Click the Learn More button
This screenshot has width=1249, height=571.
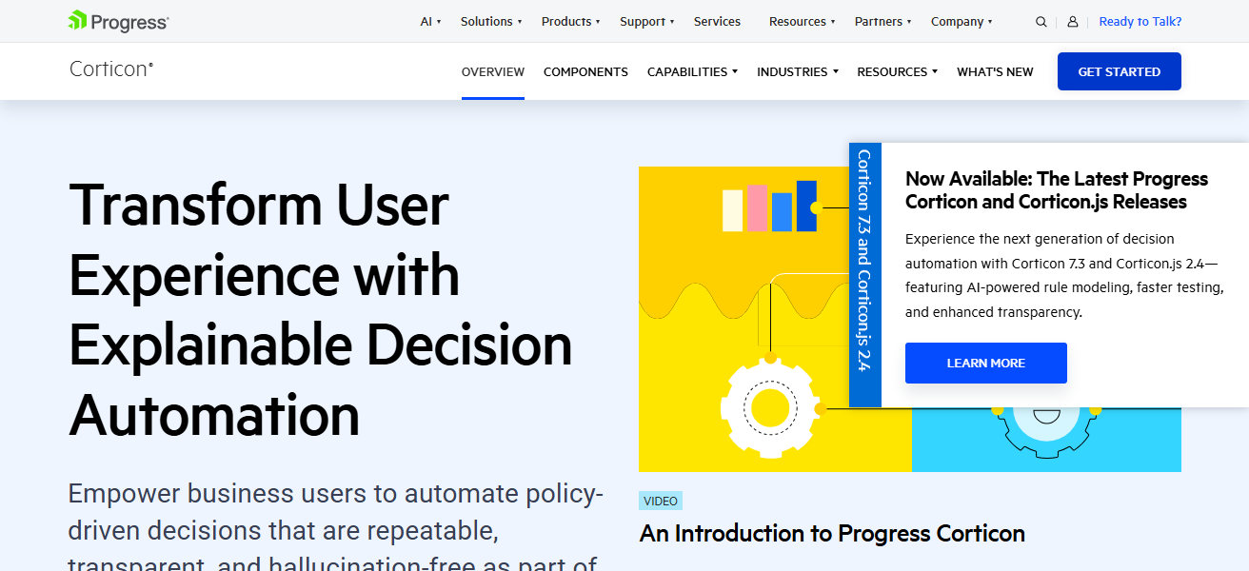tap(985, 364)
